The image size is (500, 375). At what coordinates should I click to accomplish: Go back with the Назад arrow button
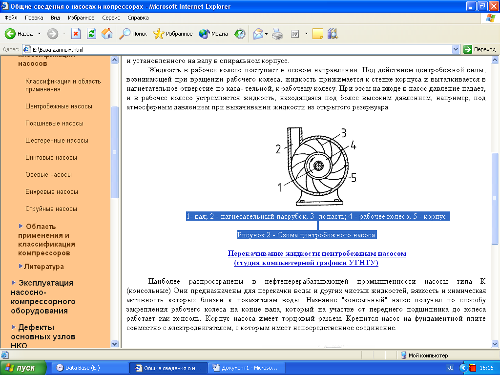click(x=19, y=34)
